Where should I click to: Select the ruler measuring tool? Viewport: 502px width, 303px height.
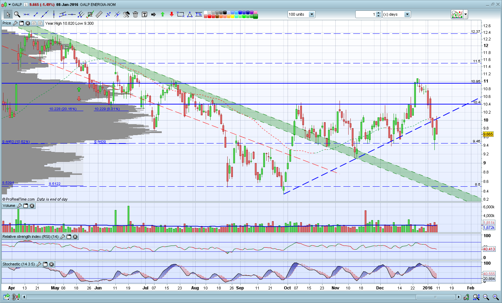coord(99,14)
